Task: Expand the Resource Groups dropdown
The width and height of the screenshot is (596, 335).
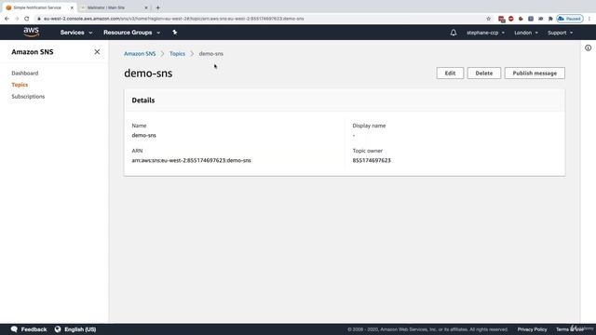Action: pos(131,33)
